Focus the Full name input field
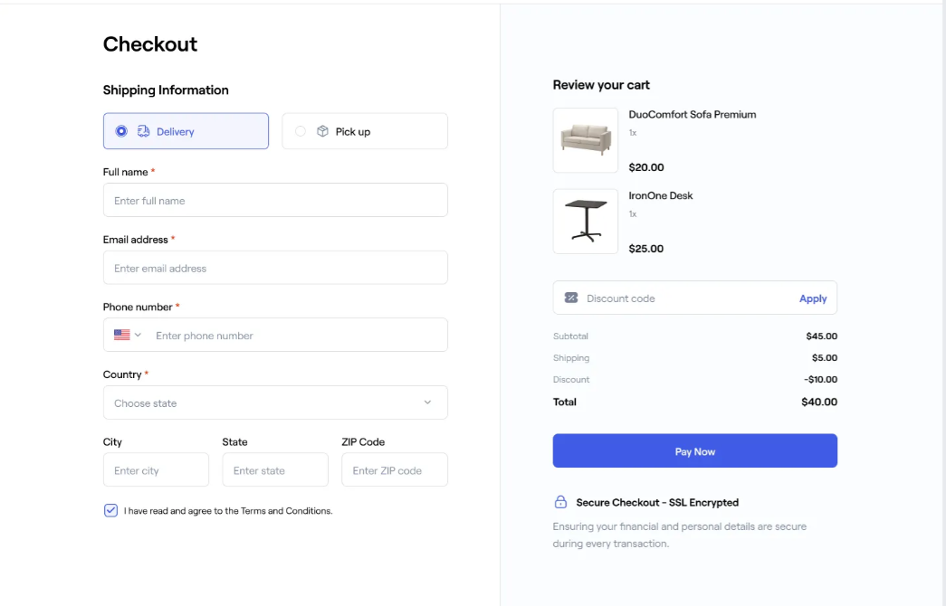Viewport: 946px width, 606px height. coord(275,200)
